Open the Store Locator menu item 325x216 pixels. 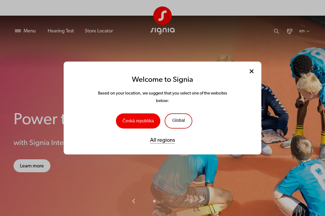(x=99, y=31)
